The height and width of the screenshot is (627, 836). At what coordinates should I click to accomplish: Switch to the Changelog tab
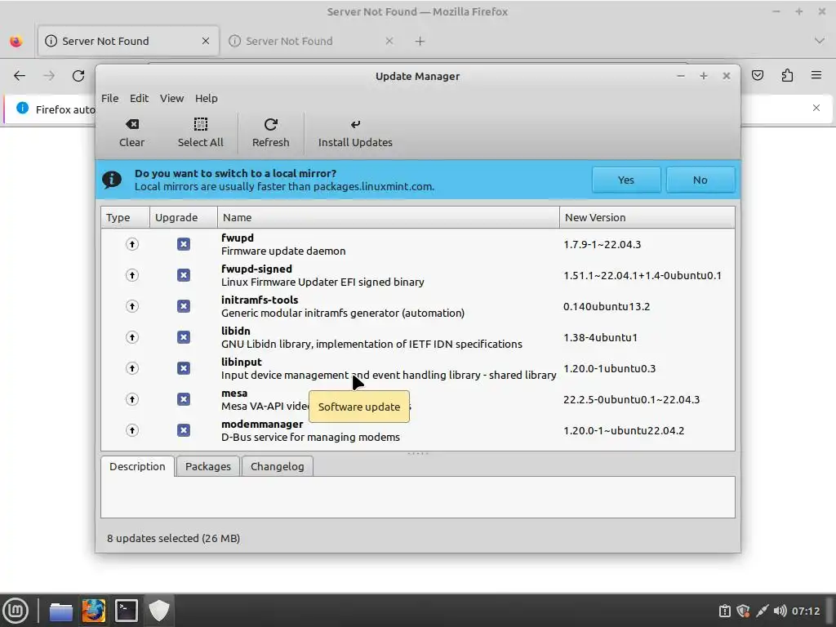pyautogui.click(x=278, y=466)
